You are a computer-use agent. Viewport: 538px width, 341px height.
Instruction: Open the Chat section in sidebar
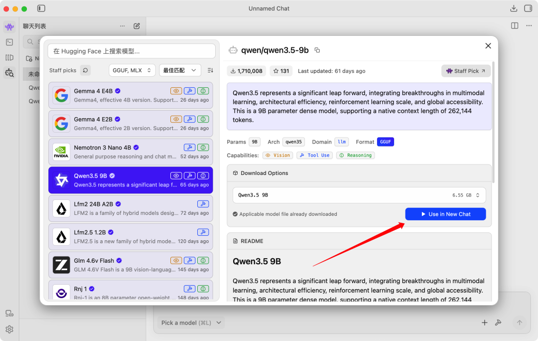pos(9,27)
